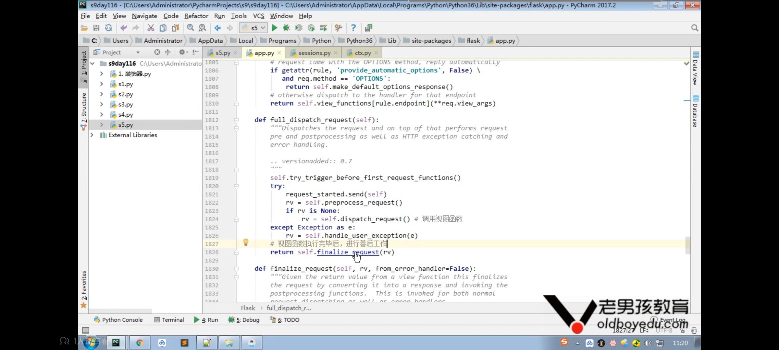This screenshot has width=779, height=350.
Task: Click the yellow lightbulb intention icon
Action: [246, 242]
